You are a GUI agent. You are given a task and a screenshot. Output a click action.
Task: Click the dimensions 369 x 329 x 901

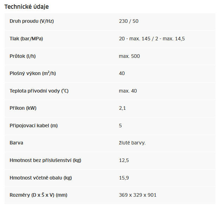[138, 195]
